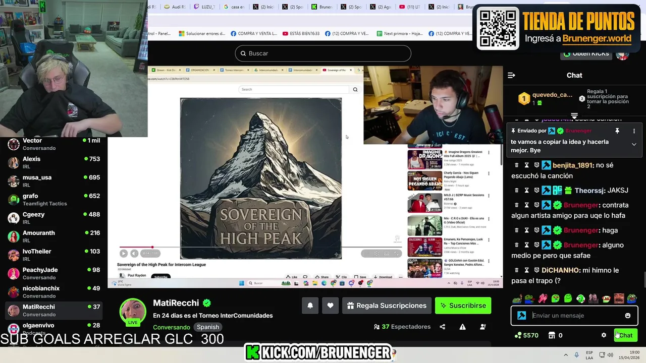Expand the pinned message chevron

634,144
